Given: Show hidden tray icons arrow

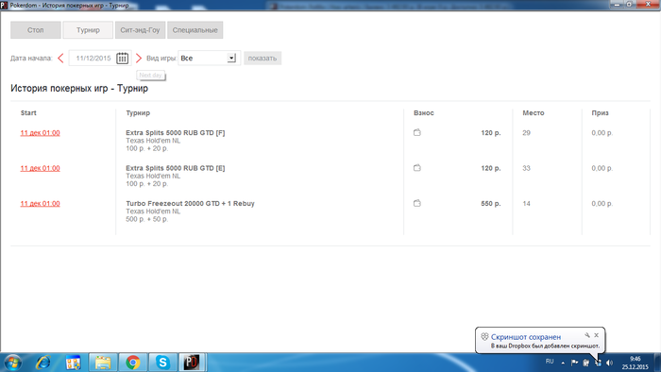Looking at the screenshot, I should point(563,363).
